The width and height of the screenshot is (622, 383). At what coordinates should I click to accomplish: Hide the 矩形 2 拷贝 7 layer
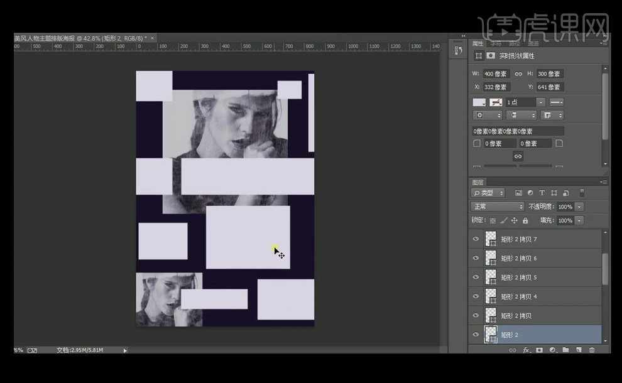tap(476, 239)
